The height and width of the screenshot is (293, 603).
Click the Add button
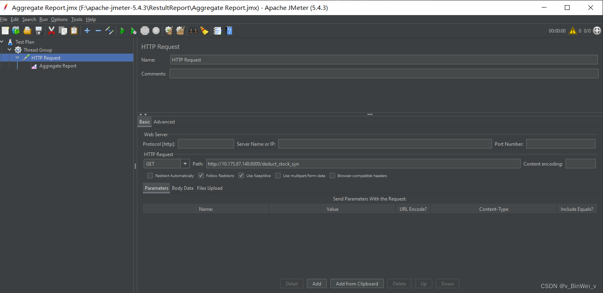(x=317, y=283)
